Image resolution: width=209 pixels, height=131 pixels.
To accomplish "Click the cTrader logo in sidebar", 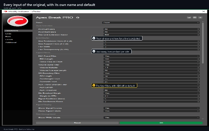I will pyautogui.click(x=18, y=21).
